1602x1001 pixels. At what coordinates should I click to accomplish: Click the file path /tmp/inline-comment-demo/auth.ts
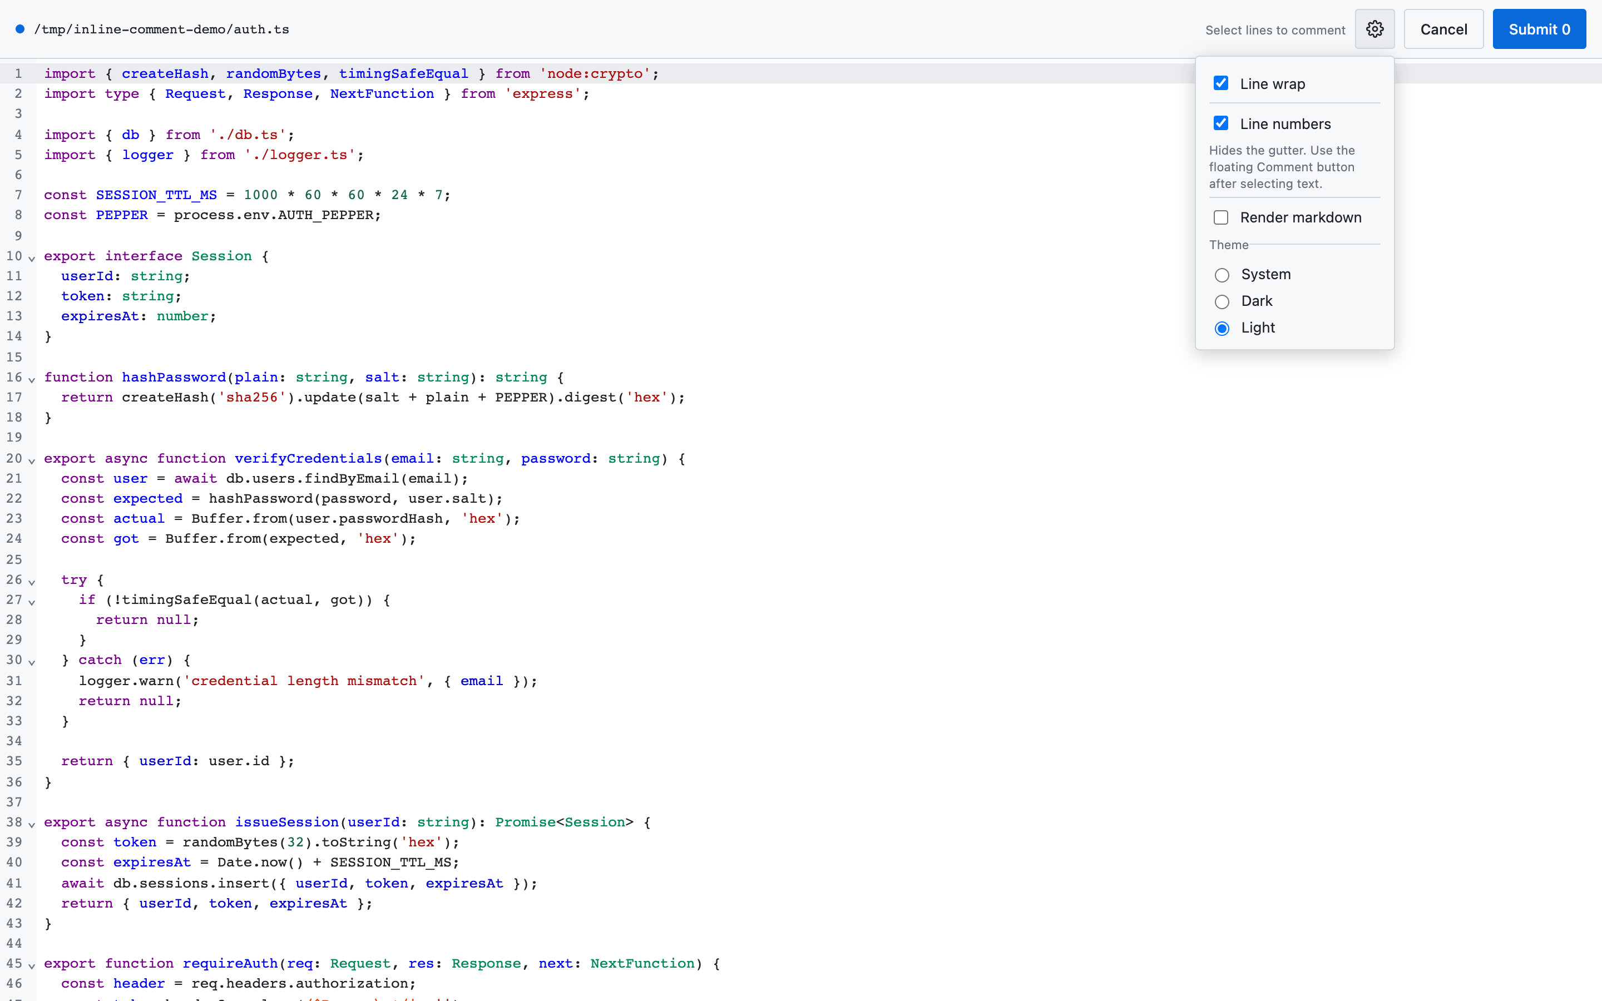[x=161, y=29]
